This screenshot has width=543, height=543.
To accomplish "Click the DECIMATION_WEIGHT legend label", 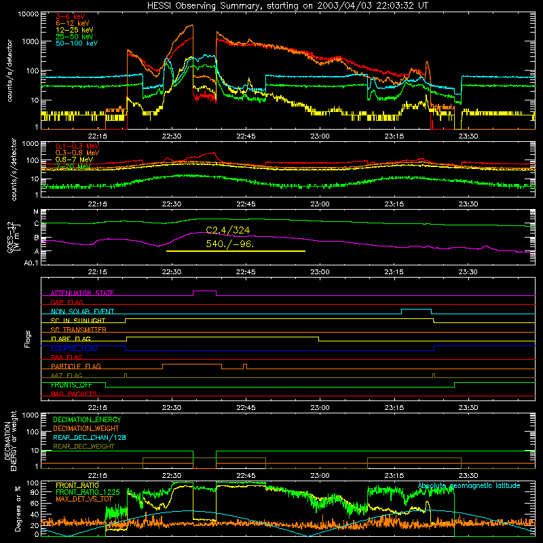I will [x=86, y=429].
